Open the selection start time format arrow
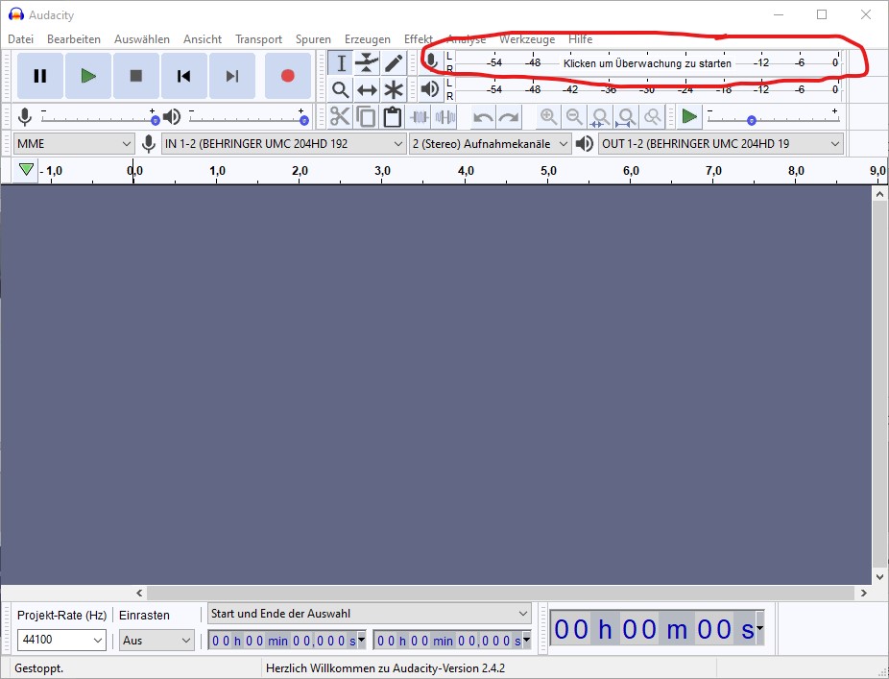The image size is (889, 679). [x=361, y=640]
